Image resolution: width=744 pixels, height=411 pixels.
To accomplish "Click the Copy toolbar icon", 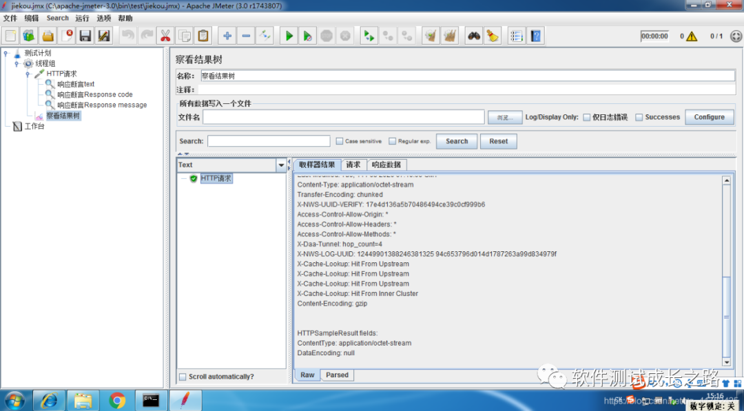I will (x=184, y=36).
